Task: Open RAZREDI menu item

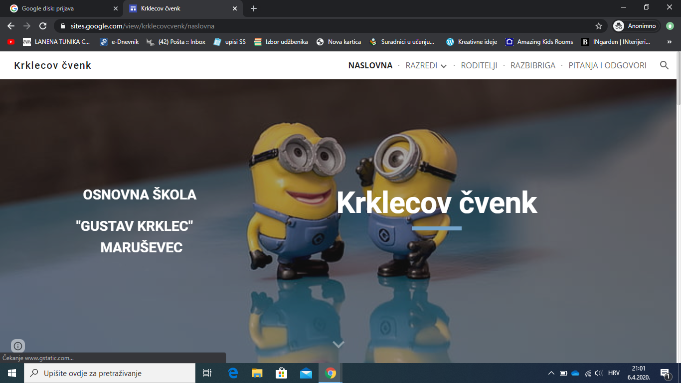Action: pyautogui.click(x=421, y=65)
